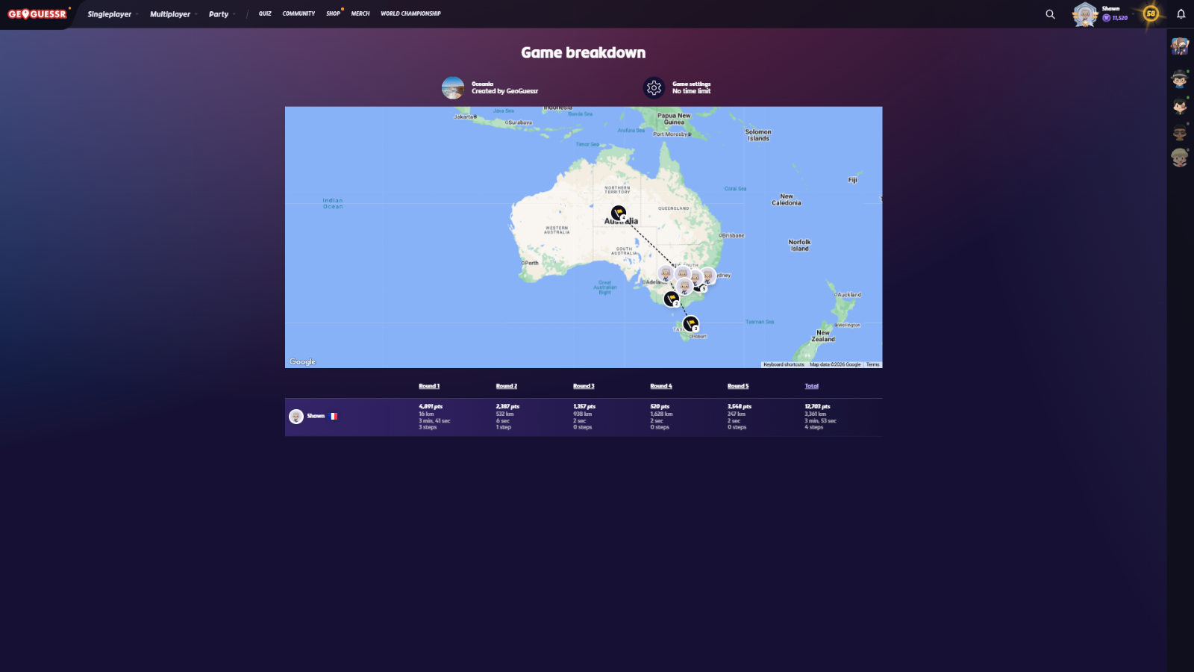Go to World Championship page
Image resolution: width=1194 pixels, height=672 pixels.
(410, 13)
